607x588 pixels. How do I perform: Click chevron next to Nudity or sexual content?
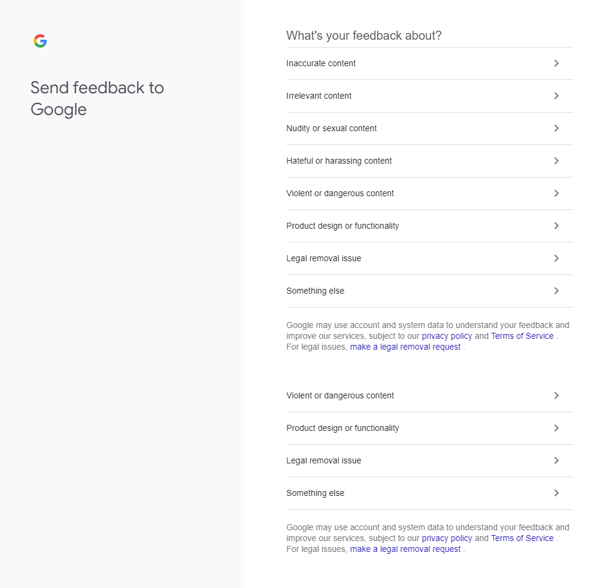(556, 128)
